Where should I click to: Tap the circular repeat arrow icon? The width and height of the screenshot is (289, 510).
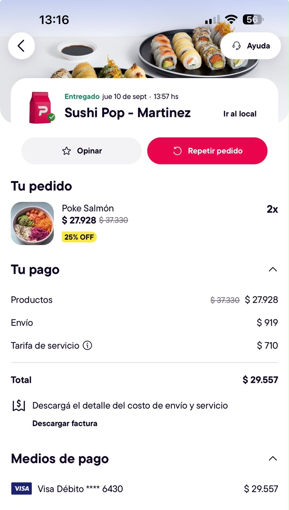point(177,151)
